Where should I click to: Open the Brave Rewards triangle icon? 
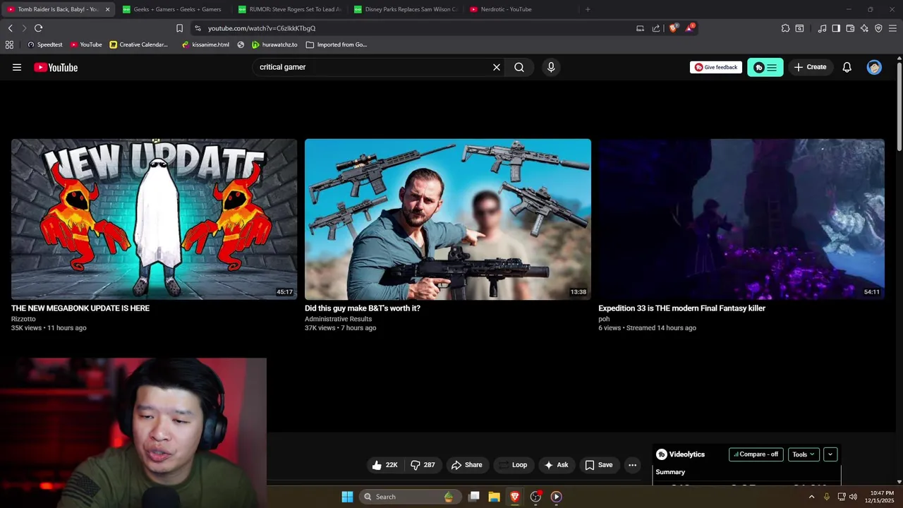click(689, 28)
